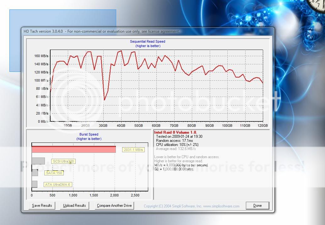Image resolution: width=325 pixels, height=225 pixels.
Task: Click the 2031.1 MB/s burst result label
Action: (x=133, y=150)
